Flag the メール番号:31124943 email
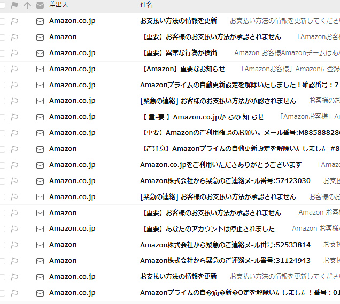The height and width of the screenshot is (304, 340). [x=14, y=261]
